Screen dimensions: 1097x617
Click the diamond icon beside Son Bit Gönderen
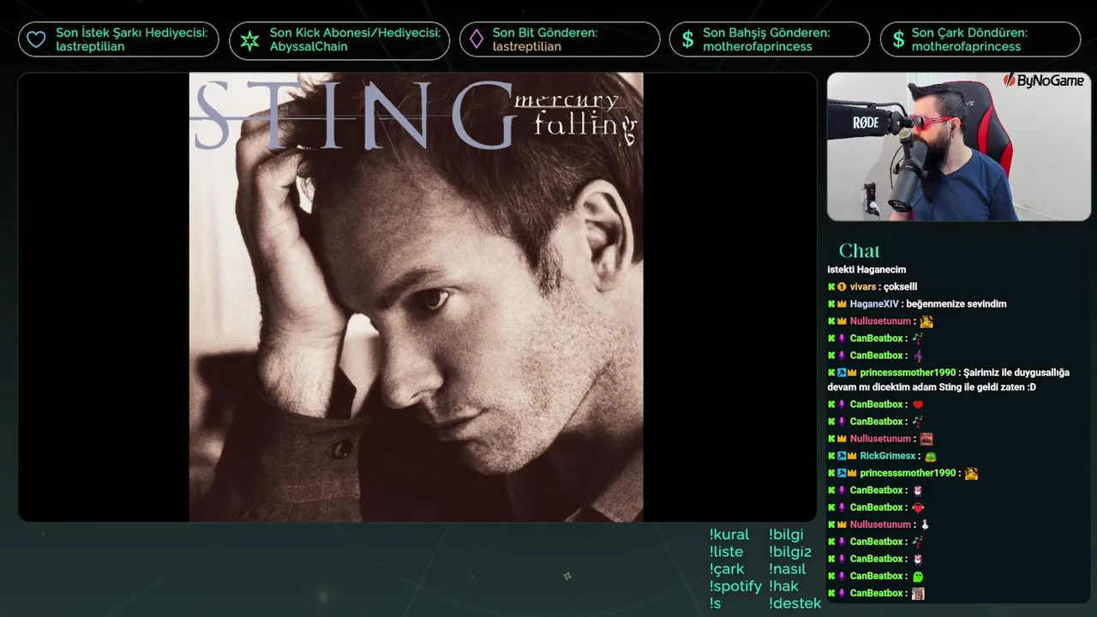click(477, 39)
